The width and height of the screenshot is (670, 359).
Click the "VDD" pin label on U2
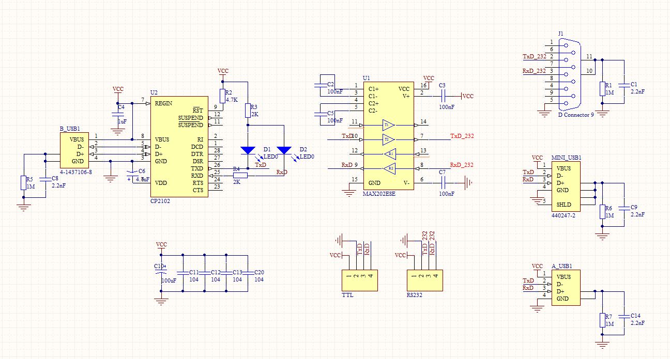pos(161,183)
